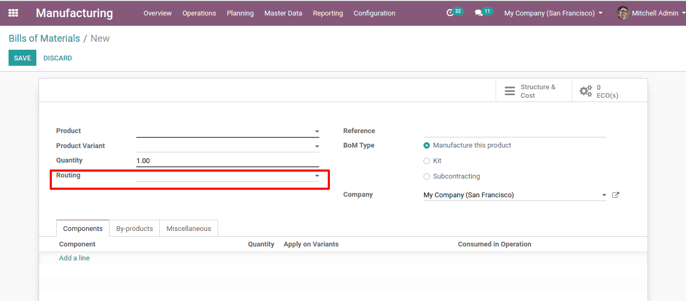Expand the Company field dropdown arrow
The width and height of the screenshot is (686, 301).
tap(604, 196)
